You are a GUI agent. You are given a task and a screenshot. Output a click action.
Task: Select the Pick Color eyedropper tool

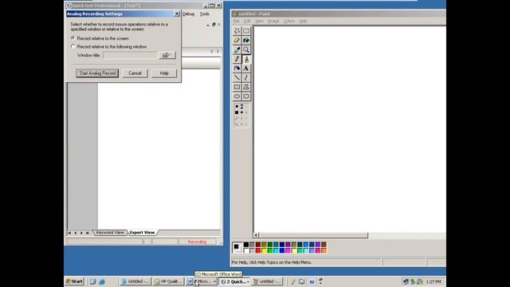pos(237,49)
